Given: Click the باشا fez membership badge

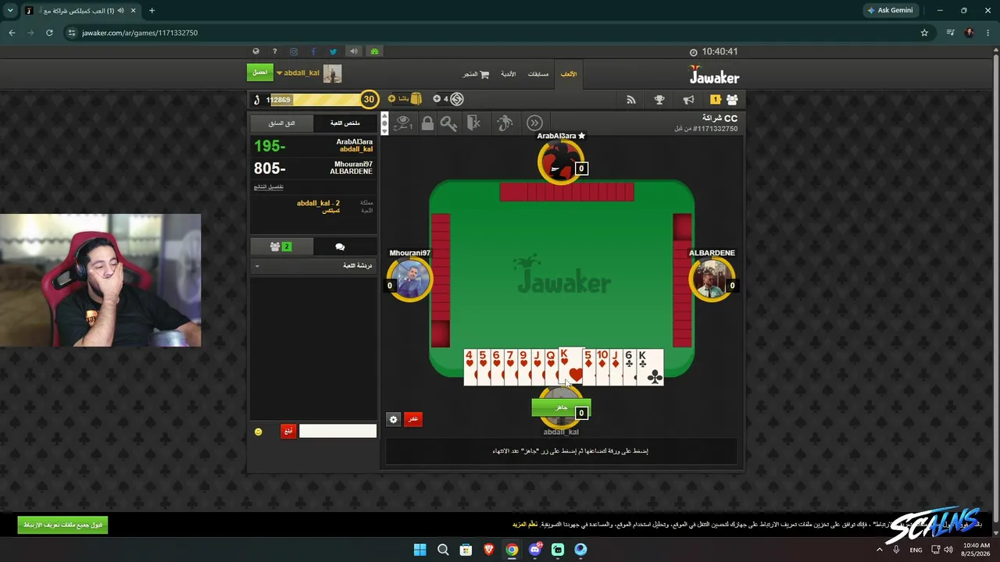Looking at the screenshot, I should point(405,99).
